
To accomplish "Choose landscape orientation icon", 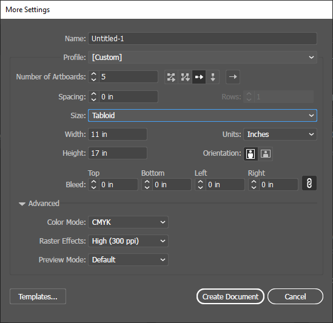I will coord(266,154).
